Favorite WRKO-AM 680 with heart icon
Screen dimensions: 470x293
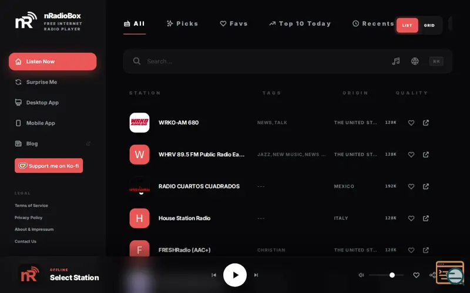(x=411, y=122)
